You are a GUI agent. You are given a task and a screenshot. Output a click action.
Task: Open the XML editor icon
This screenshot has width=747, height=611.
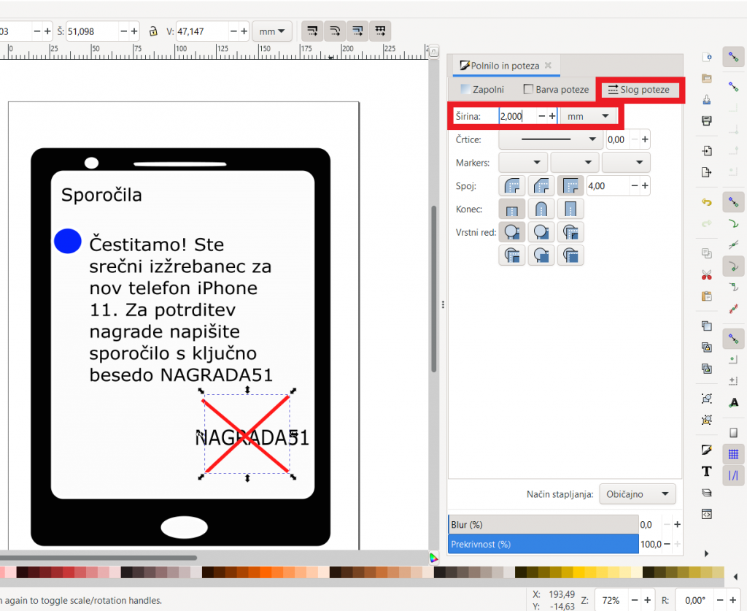(x=707, y=514)
